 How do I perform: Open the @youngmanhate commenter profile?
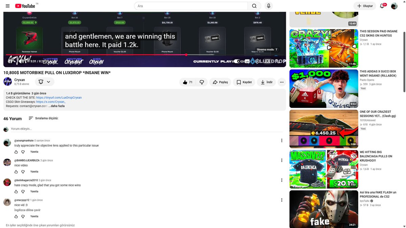coord(24,141)
